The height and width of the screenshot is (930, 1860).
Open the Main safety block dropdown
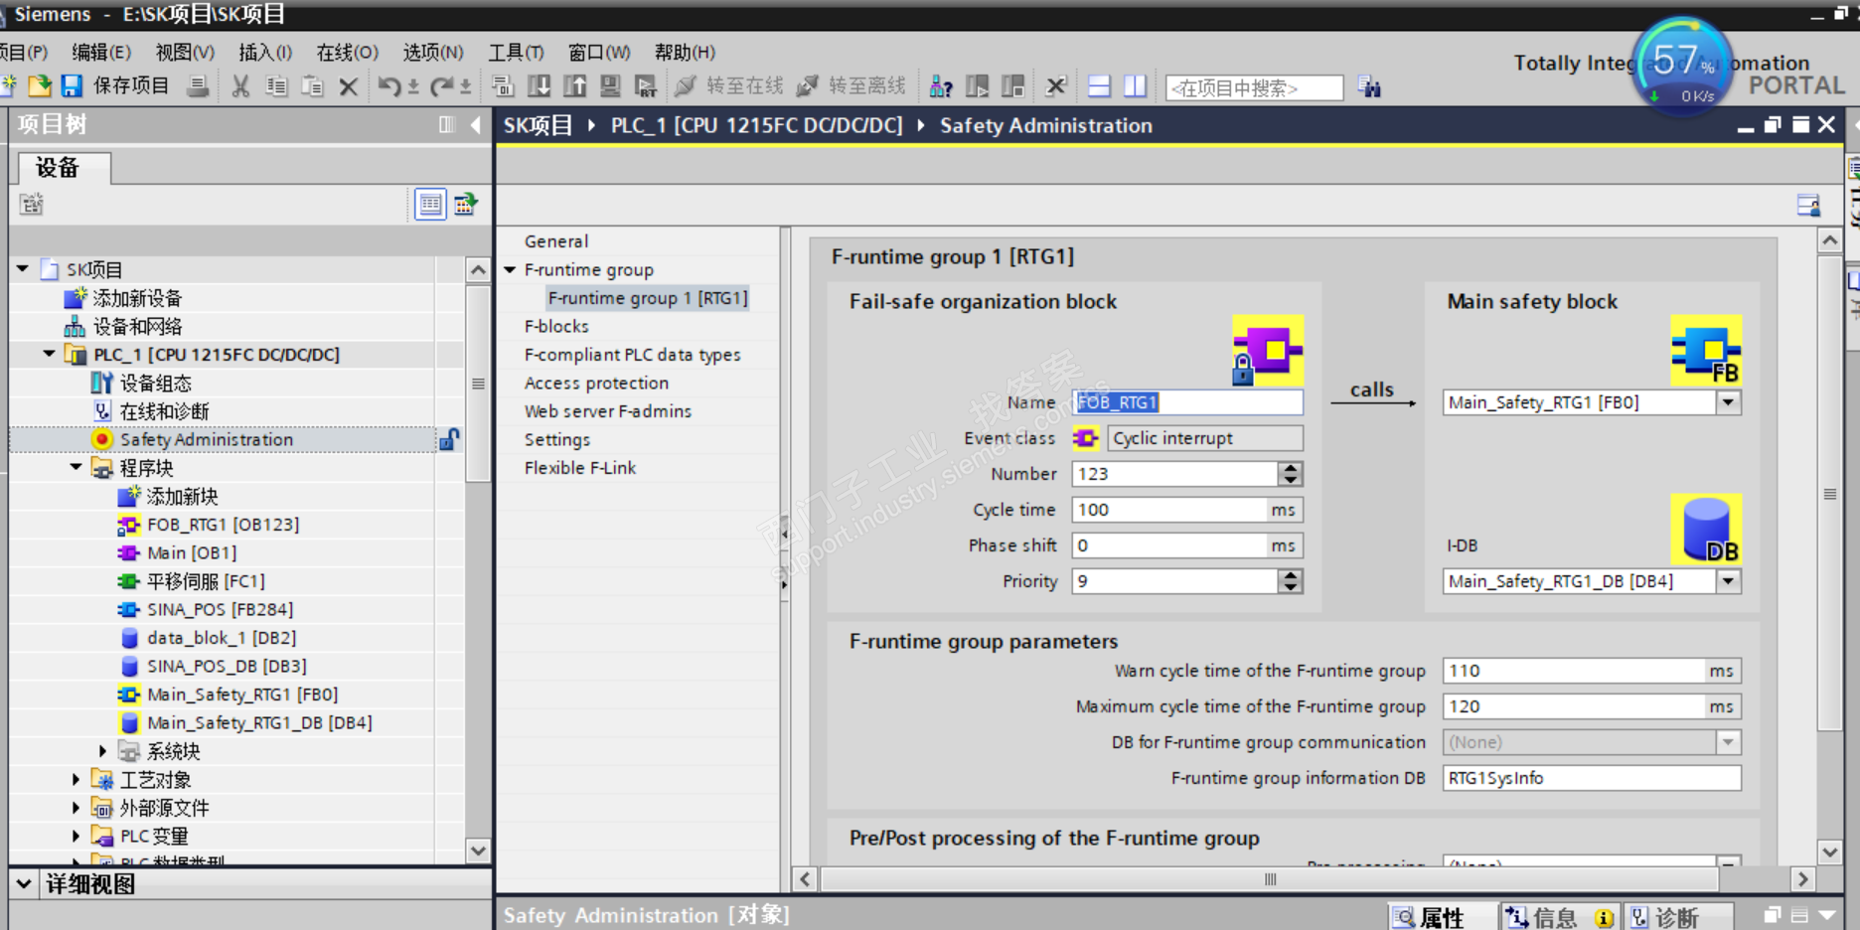(x=1729, y=402)
